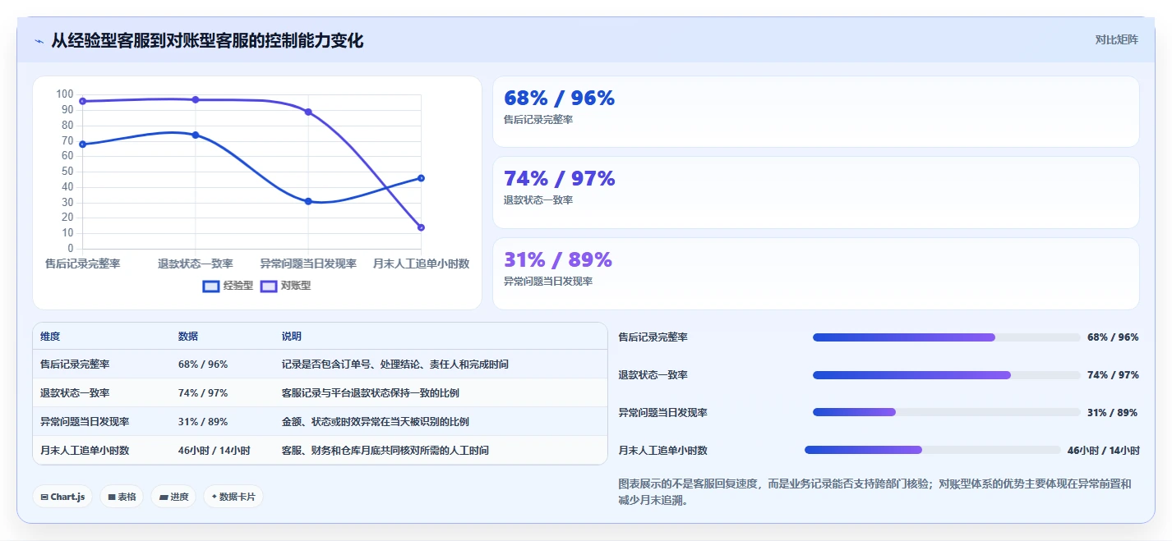
Task: Click the 售后记录完整率 progress bar
Action: click(x=946, y=337)
